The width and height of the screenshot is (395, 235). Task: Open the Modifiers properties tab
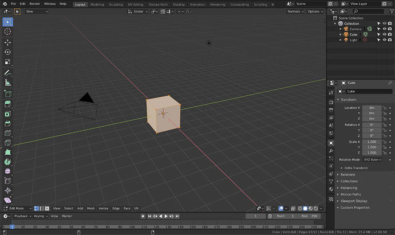click(331, 151)
